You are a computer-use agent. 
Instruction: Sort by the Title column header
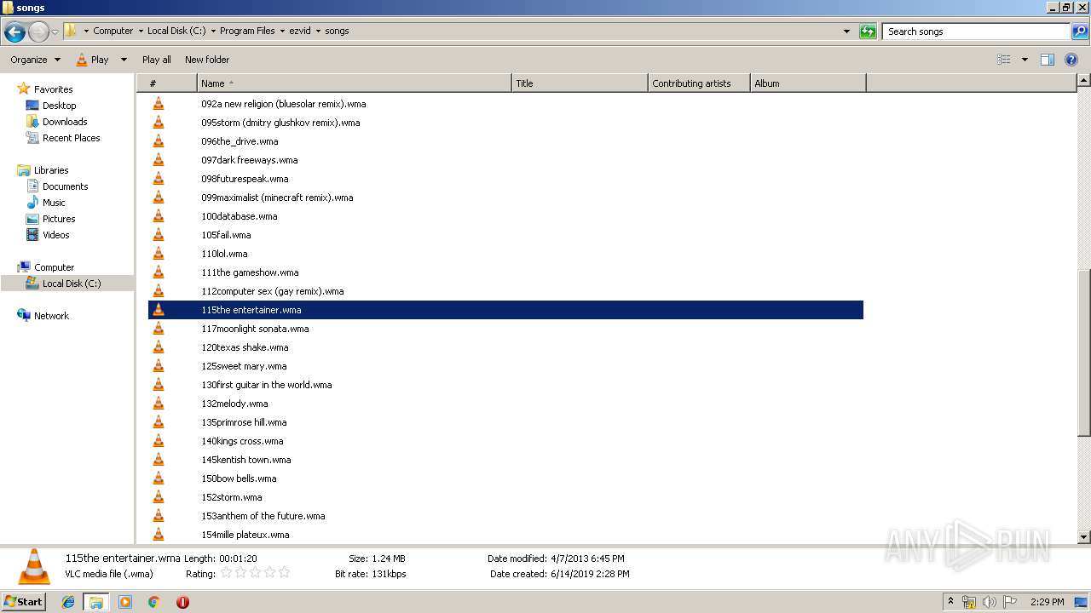tap(580, 83)
